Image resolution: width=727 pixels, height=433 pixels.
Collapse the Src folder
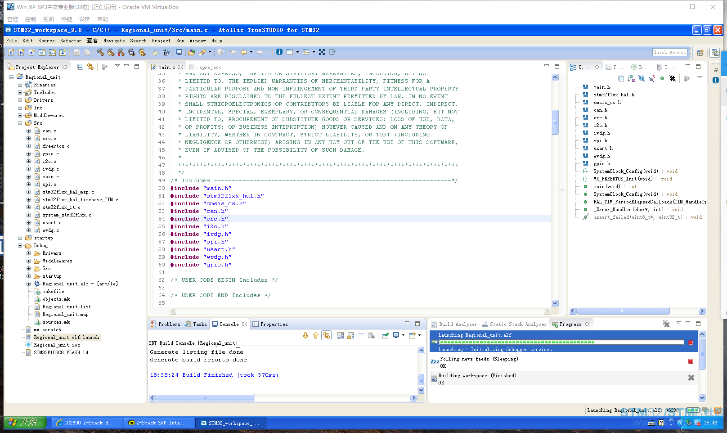(20, 123)
